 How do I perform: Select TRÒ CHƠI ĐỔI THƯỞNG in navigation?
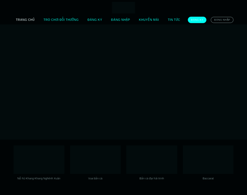61,20
